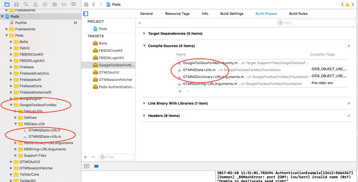Select the FBSDKCoreKit target
358x182 pixels.
(108, 50)
